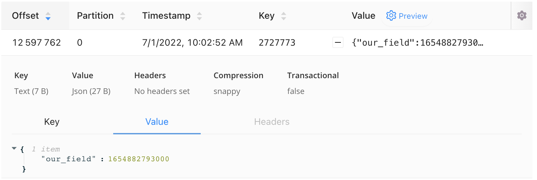Open table settings gear icon
The image size is (537, 180).
coord(522,15)
